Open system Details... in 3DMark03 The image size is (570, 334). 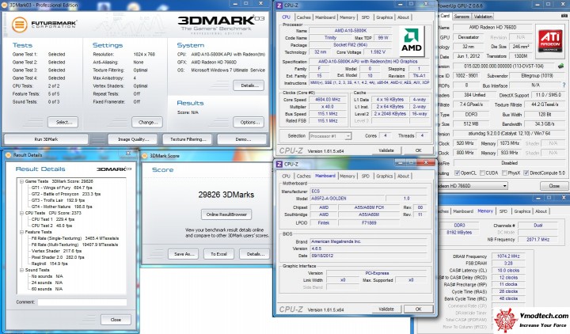tap(249, 85)
